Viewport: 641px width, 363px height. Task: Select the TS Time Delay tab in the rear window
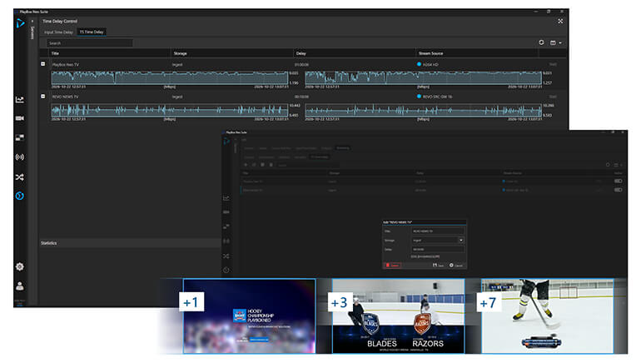[320, 157]
